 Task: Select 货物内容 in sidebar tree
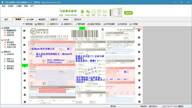(10, 35)
